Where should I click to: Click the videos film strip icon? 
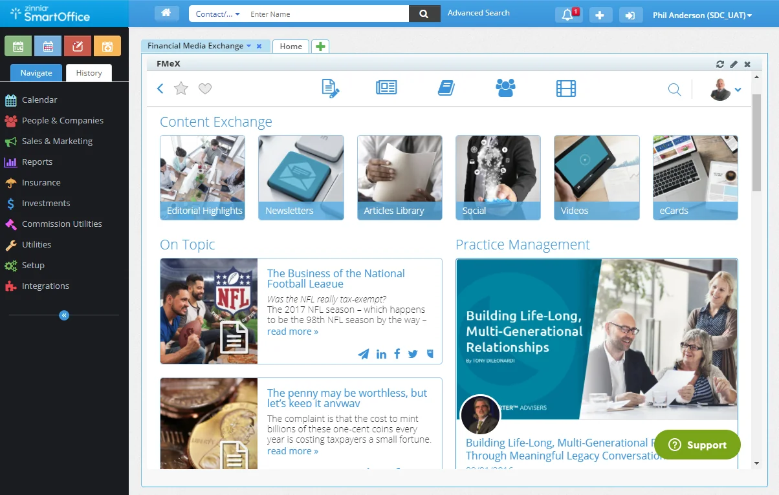565,89
